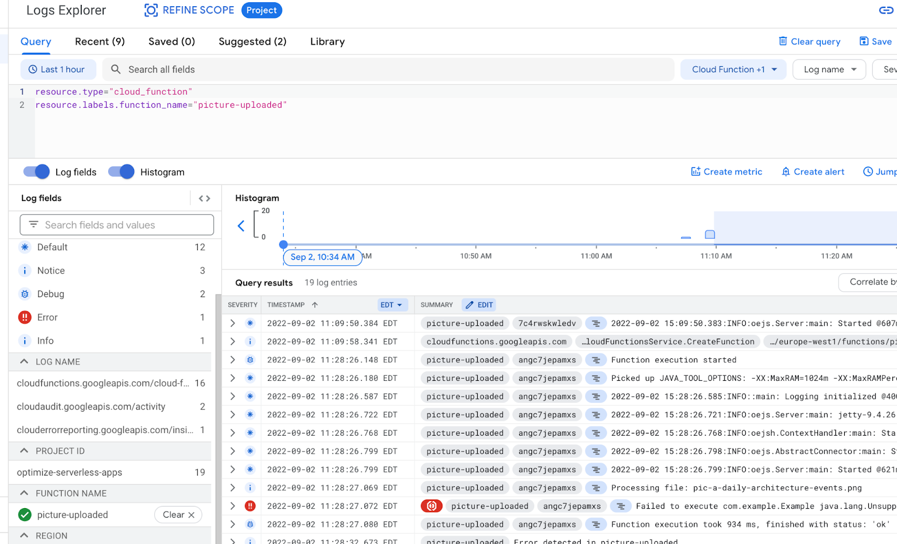Switch to the Recent (9) tab
This screenshot has width=897, height=544.
pyautogui.click(x=100, y=42)
